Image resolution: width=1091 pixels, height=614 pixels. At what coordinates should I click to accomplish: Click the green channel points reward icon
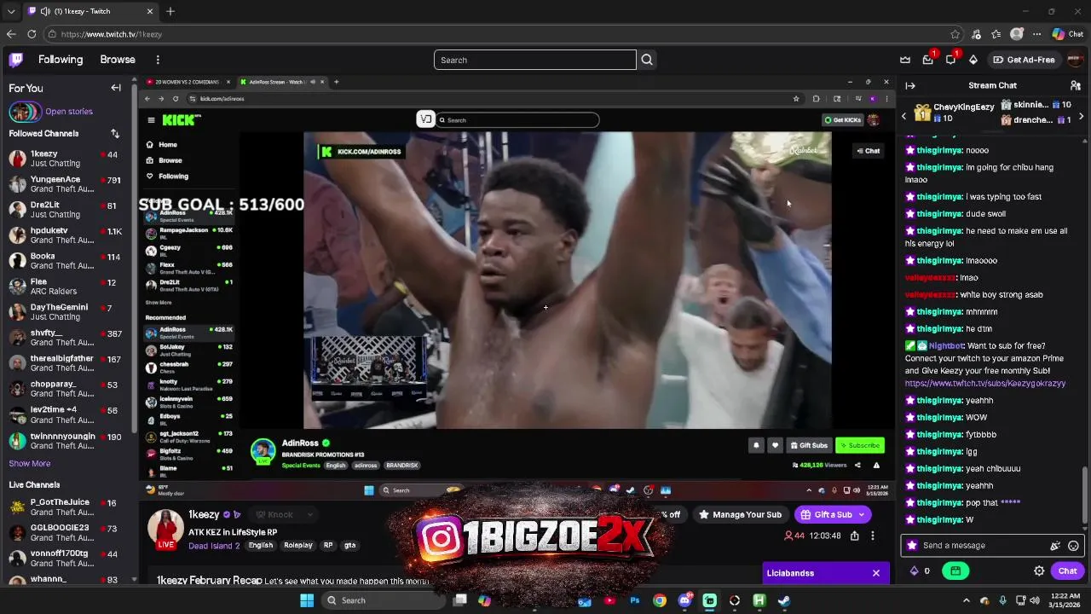tap(955, 571)
